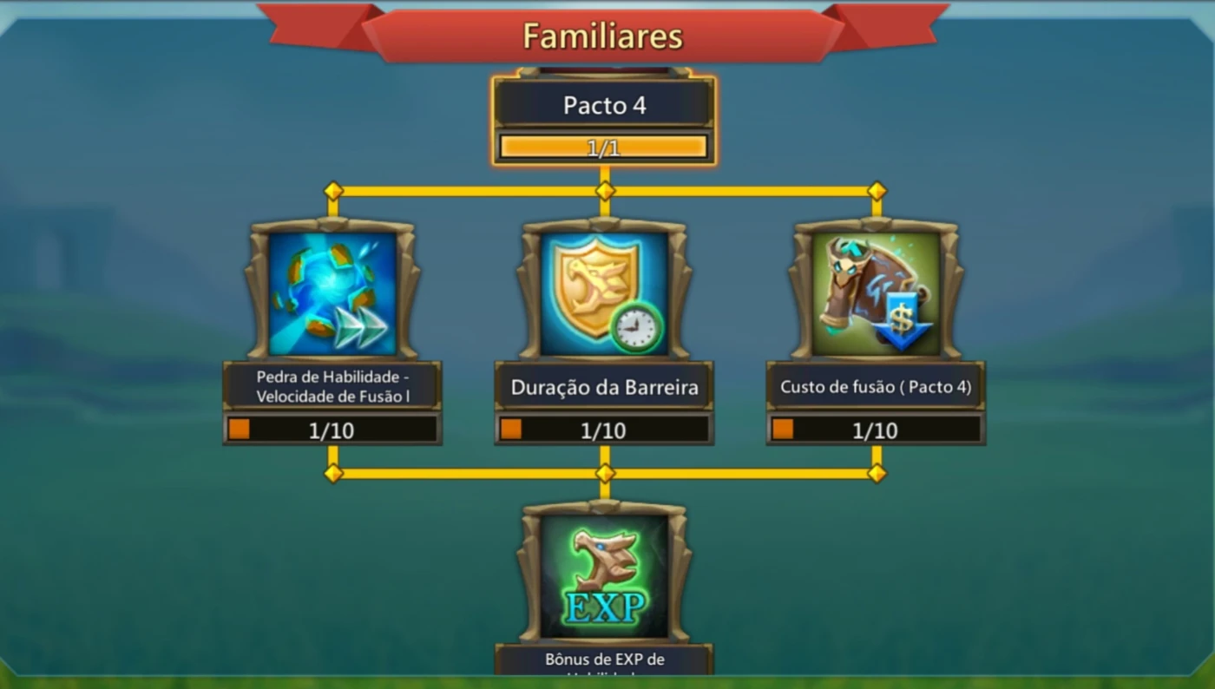Select the Duração da Barreira shield icon
The height and width of the screenshot is (689, 1215).
604,292
